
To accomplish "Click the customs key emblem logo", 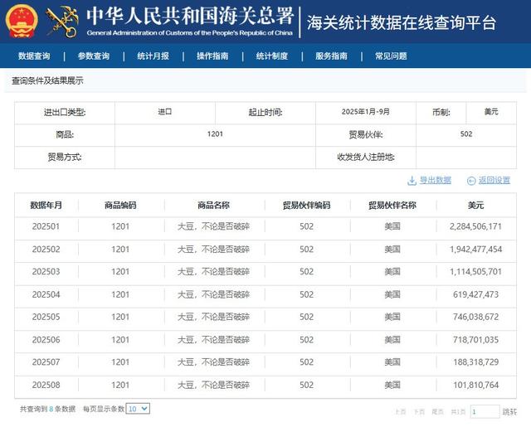I will 63,21.
